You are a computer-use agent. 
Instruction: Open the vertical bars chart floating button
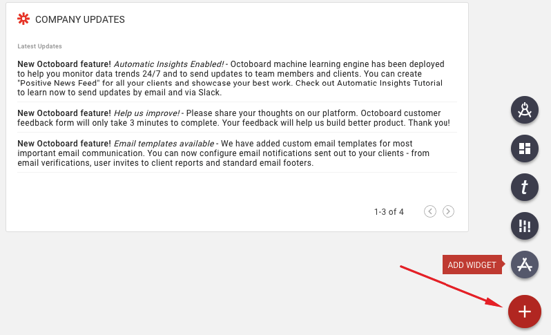pos(524,226)
